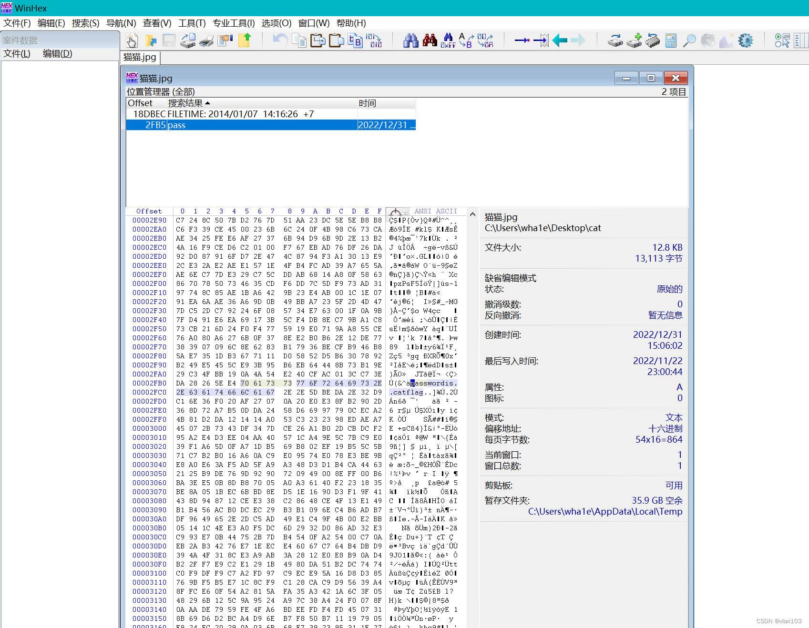809x628 pixels.
Task: Open file Properties toolbar icon
Action: (x=225, y=41)
